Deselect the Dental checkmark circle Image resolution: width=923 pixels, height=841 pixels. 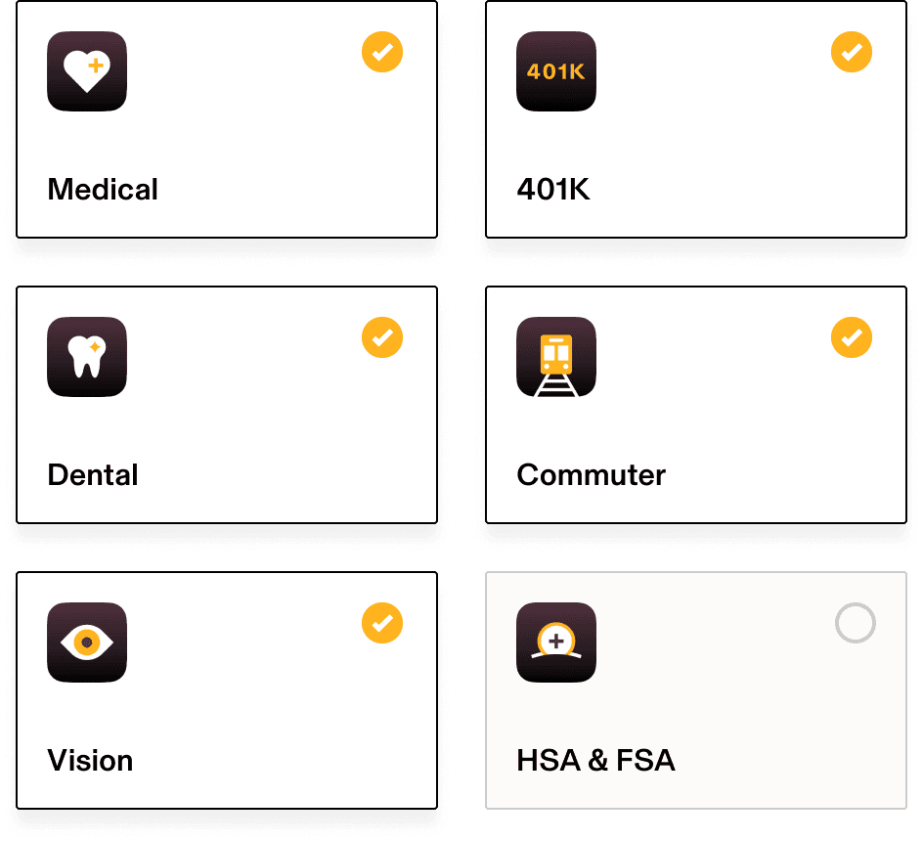click(382, 337)
